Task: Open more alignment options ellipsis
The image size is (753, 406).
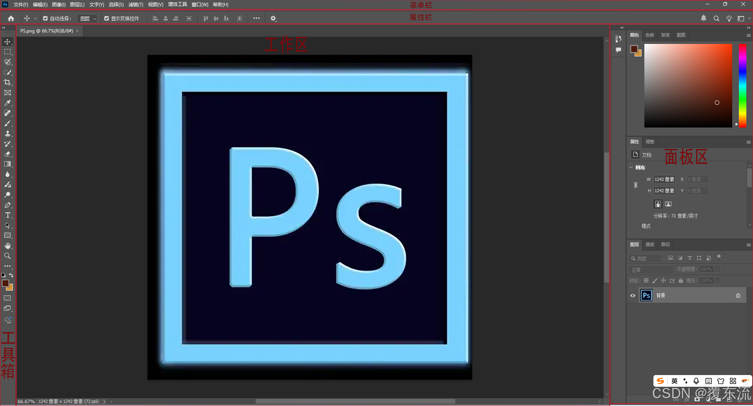Action: [x=256, y=18]
